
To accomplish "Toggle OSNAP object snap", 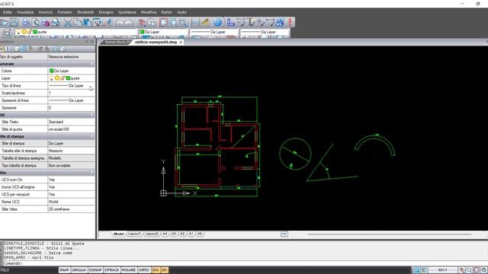I will 95,270.
